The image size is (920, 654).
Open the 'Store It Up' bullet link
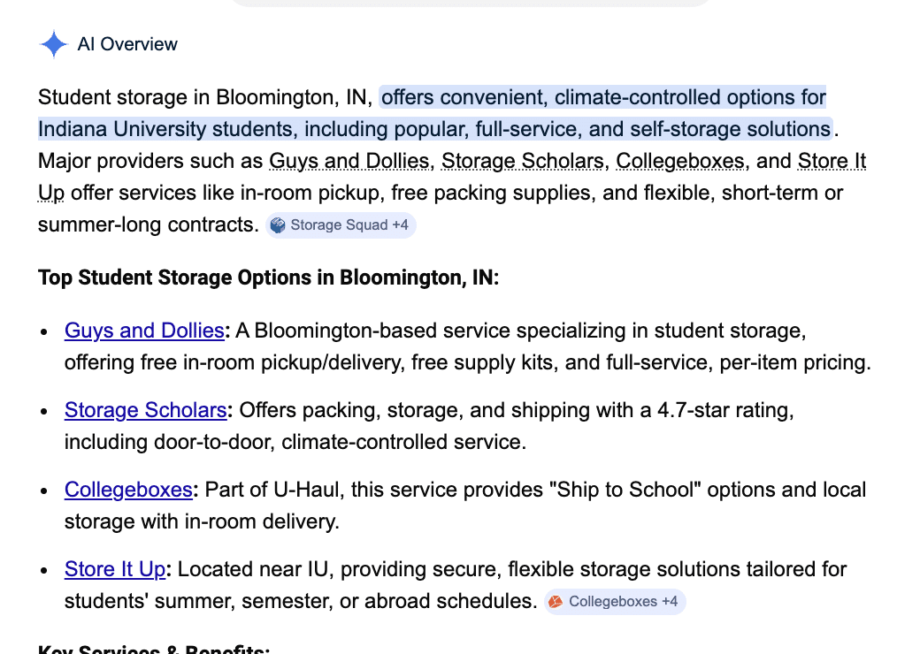[x=113, y=568]
